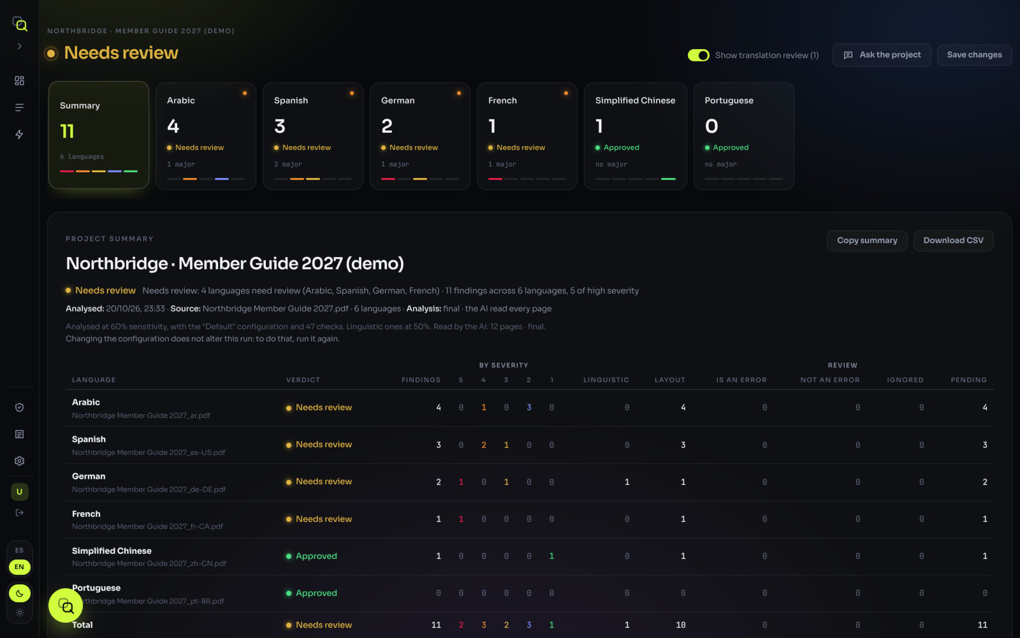Viewport: 1020px width, 638px height.
Task: Click the FINDINGS column header
Action: (421, 380)
